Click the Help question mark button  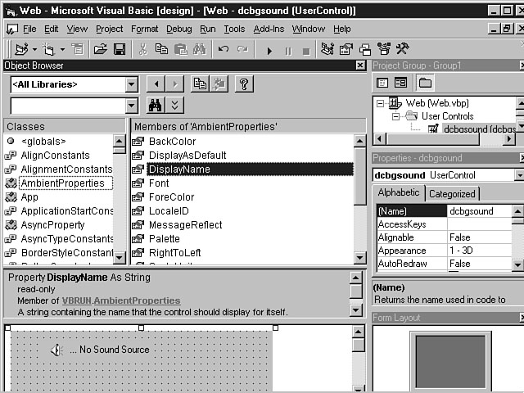[243, 84]
